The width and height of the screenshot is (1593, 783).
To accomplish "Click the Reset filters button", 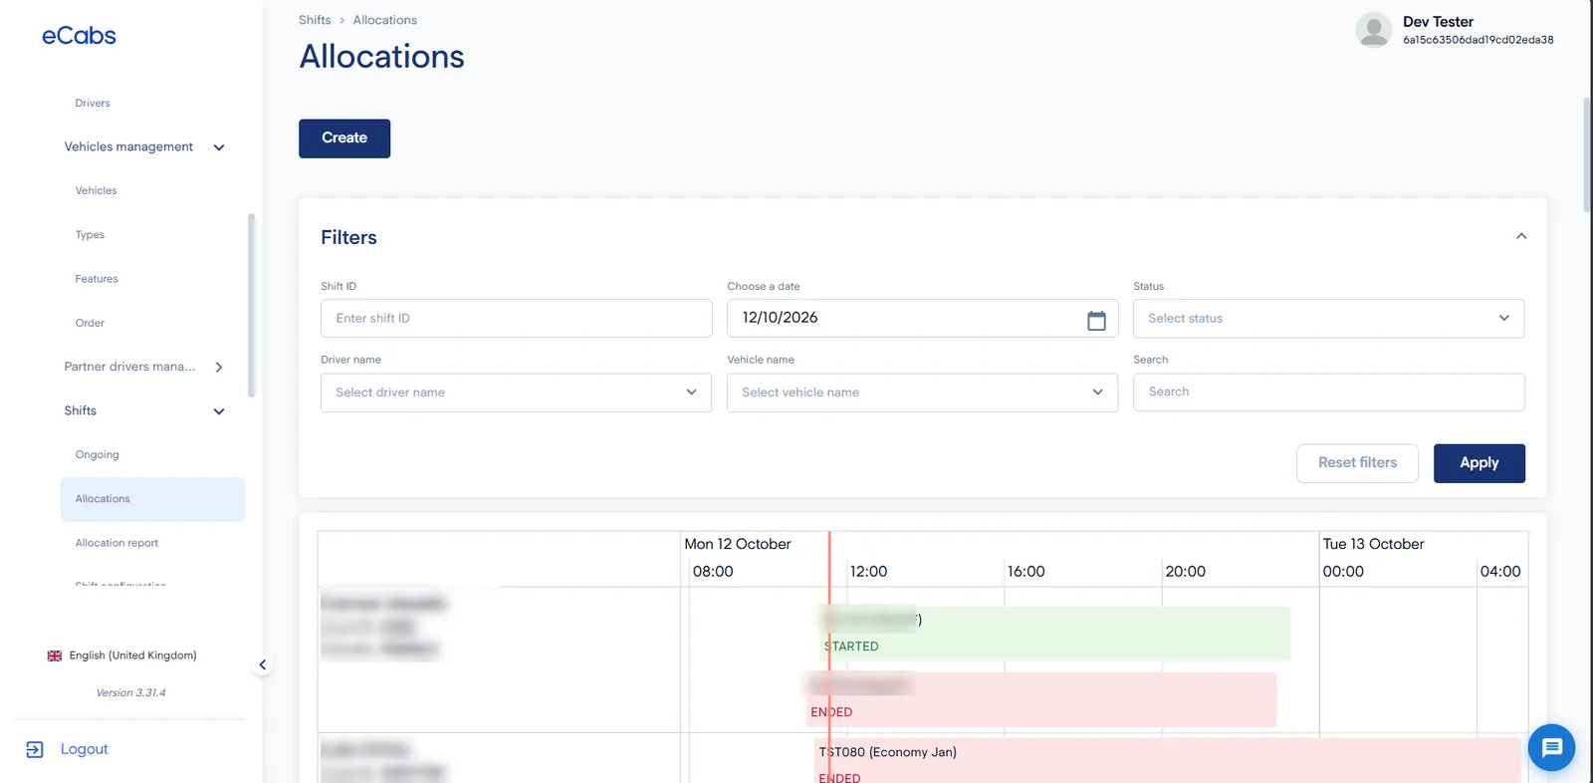I will (1357, 463).
